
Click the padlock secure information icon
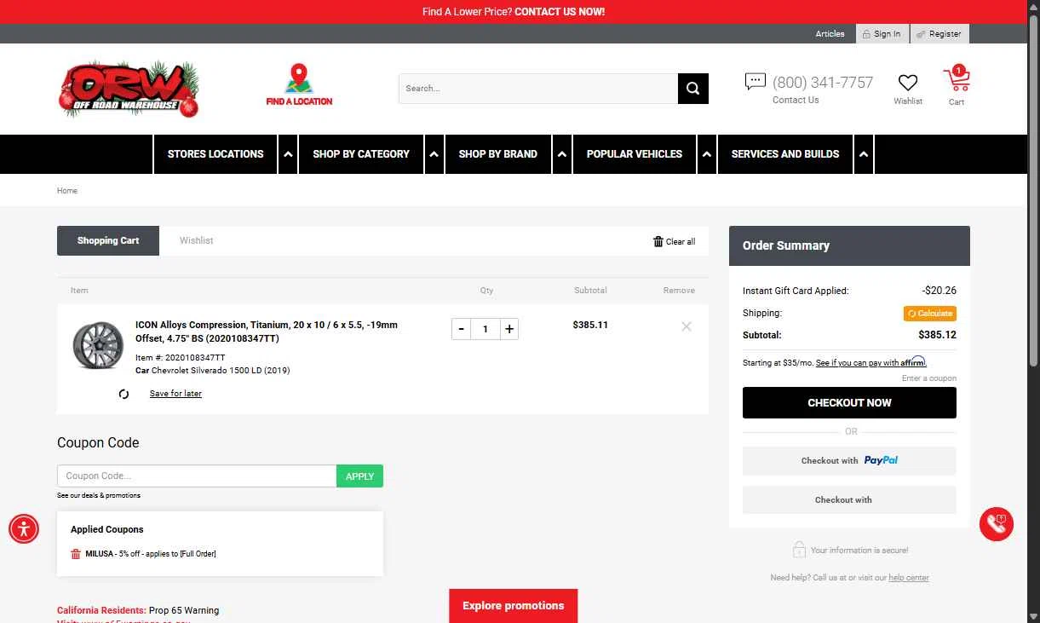point(799,550)
